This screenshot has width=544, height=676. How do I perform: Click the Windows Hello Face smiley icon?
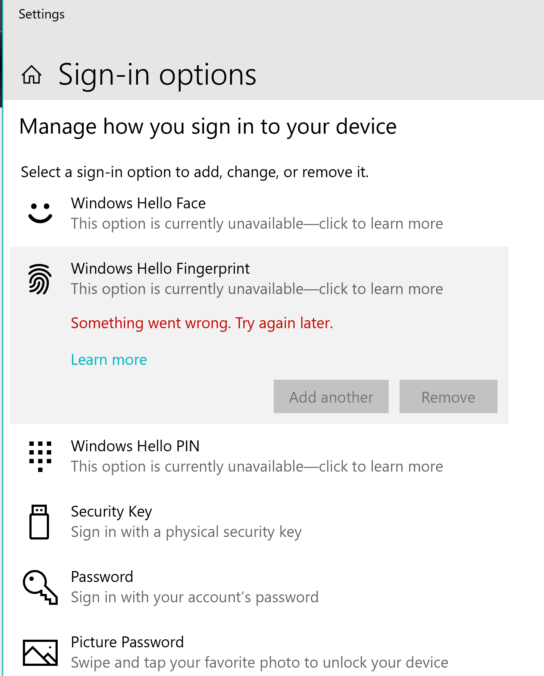tap(41, 212)
